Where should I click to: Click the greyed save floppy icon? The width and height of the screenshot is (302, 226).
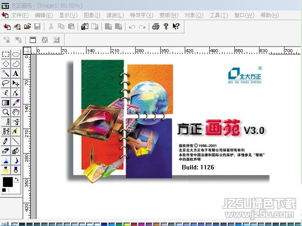click(x=37, y=26)
